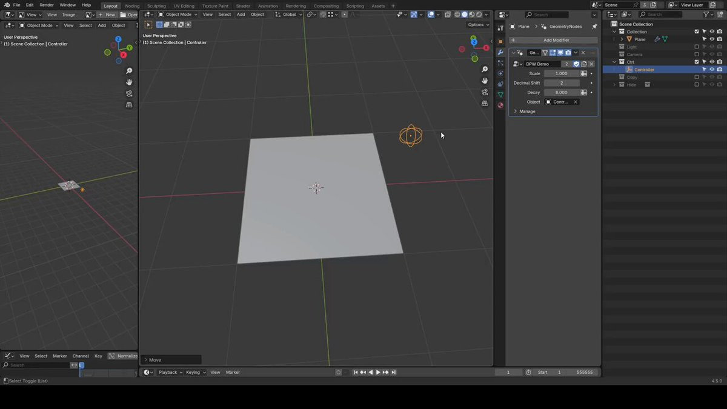Open the Render menu
727x409 pixels.
click(47, 5)
